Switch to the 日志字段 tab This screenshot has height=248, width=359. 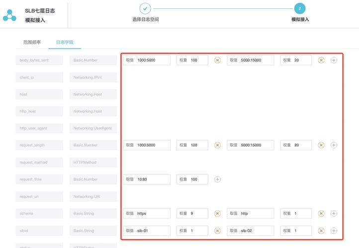tap(65, 42)
